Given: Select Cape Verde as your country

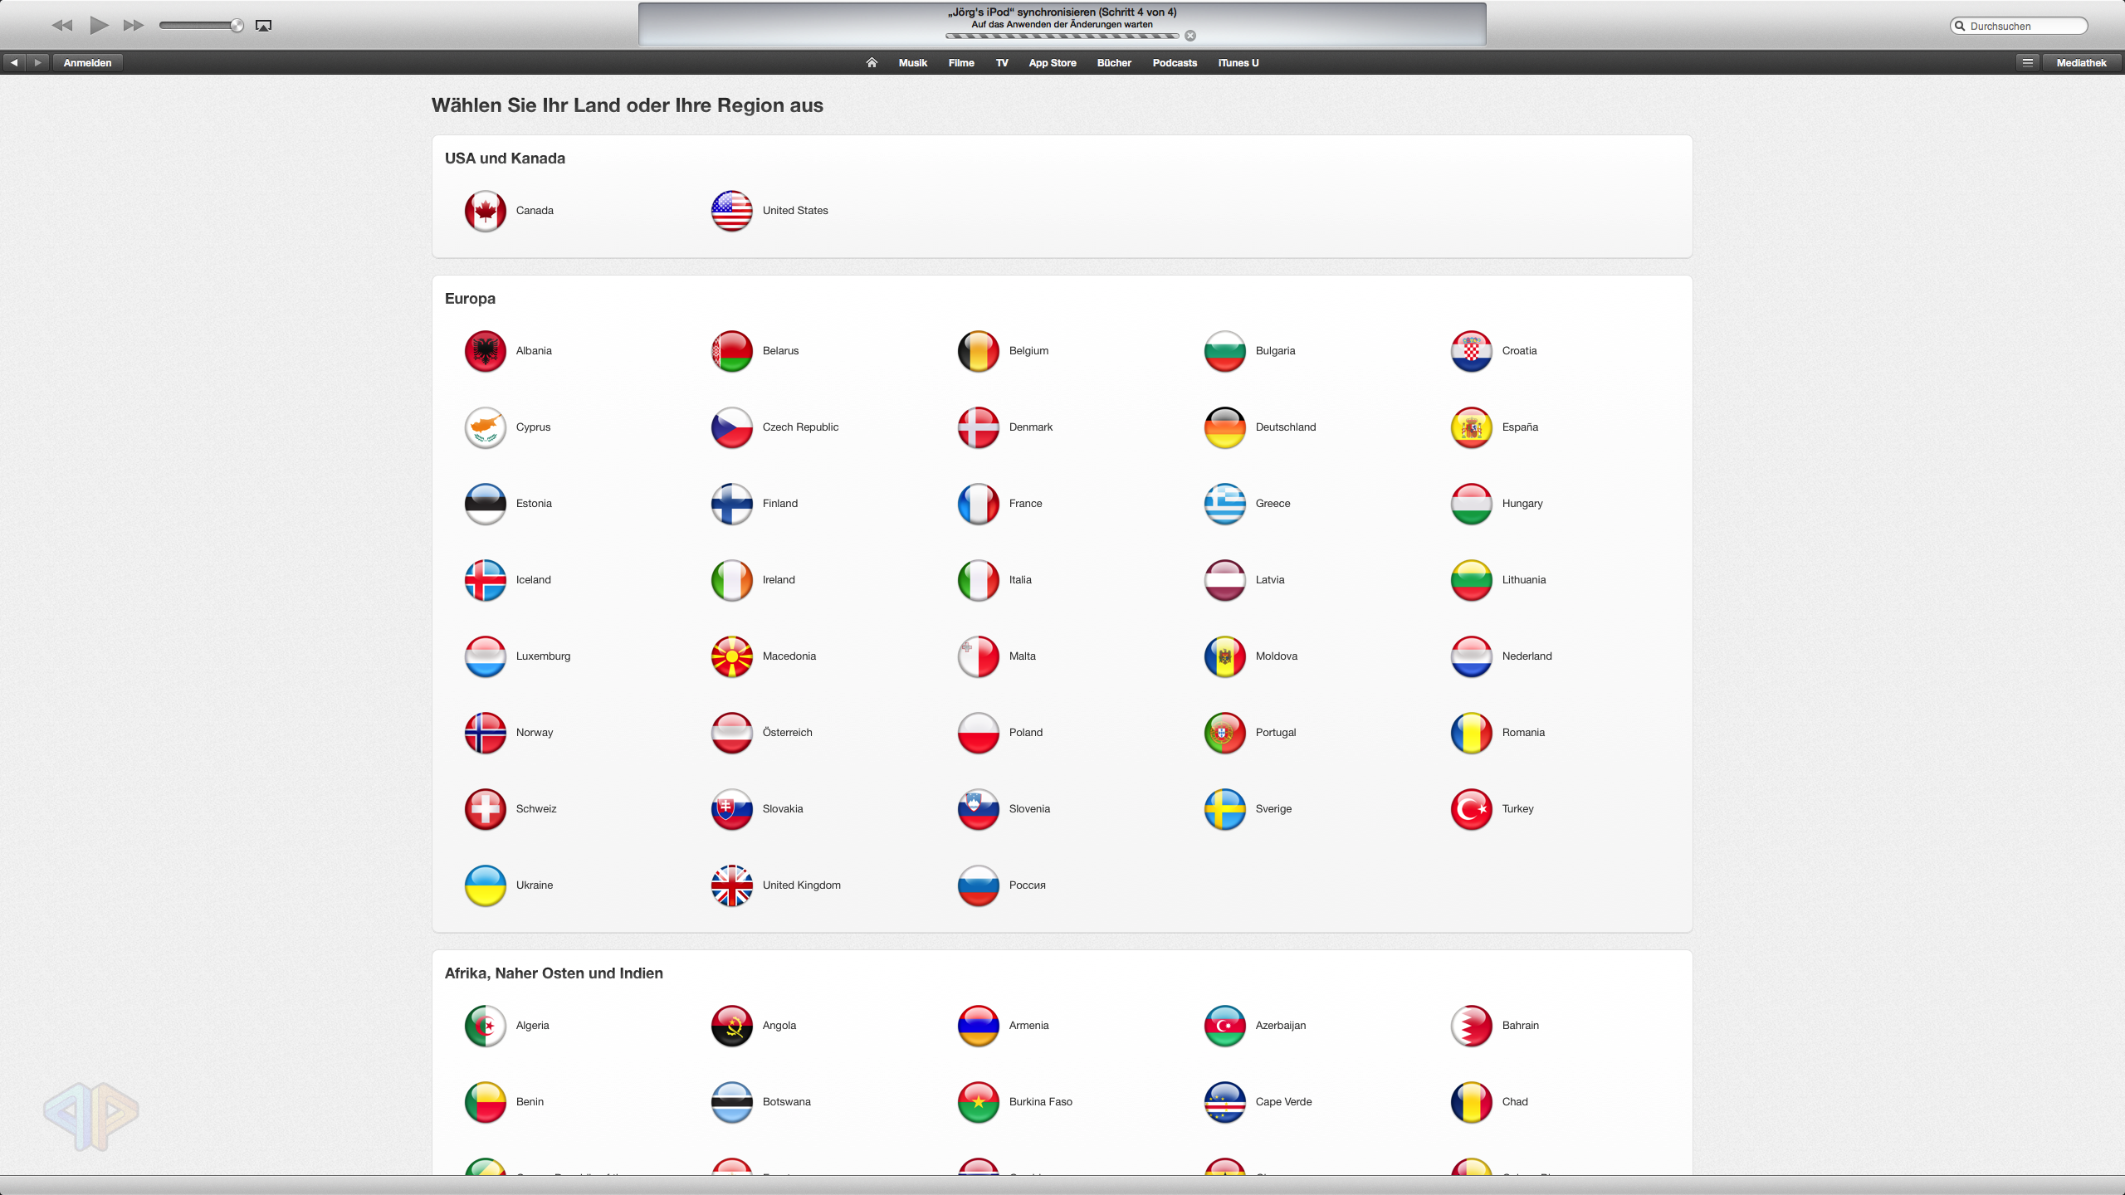Looking at the screenshot, I should point(1224,1102).
